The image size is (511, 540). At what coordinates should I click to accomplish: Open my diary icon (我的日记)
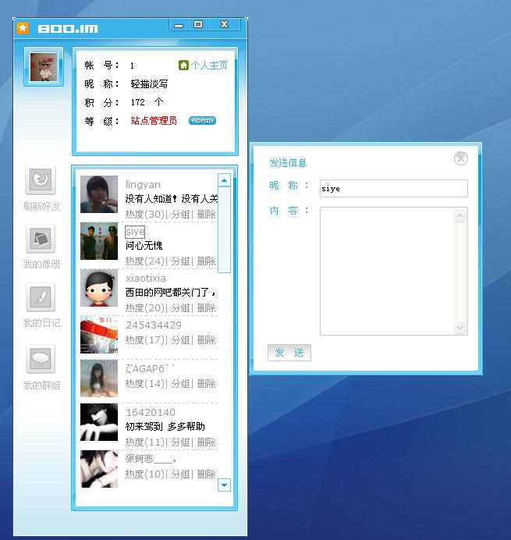[x=41, y=297]
